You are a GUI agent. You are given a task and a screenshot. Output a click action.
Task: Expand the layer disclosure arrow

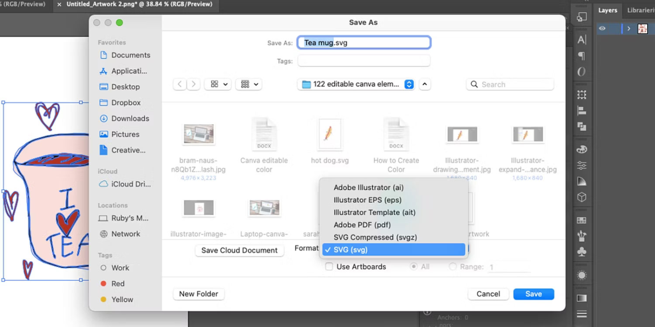tap(629, 28)
